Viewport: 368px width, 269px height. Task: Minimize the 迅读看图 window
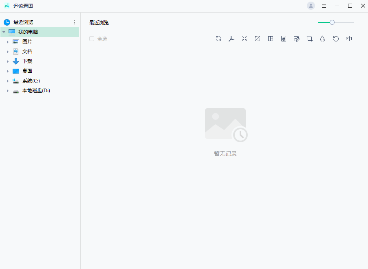pyautogui.click(x=337, y=6)
